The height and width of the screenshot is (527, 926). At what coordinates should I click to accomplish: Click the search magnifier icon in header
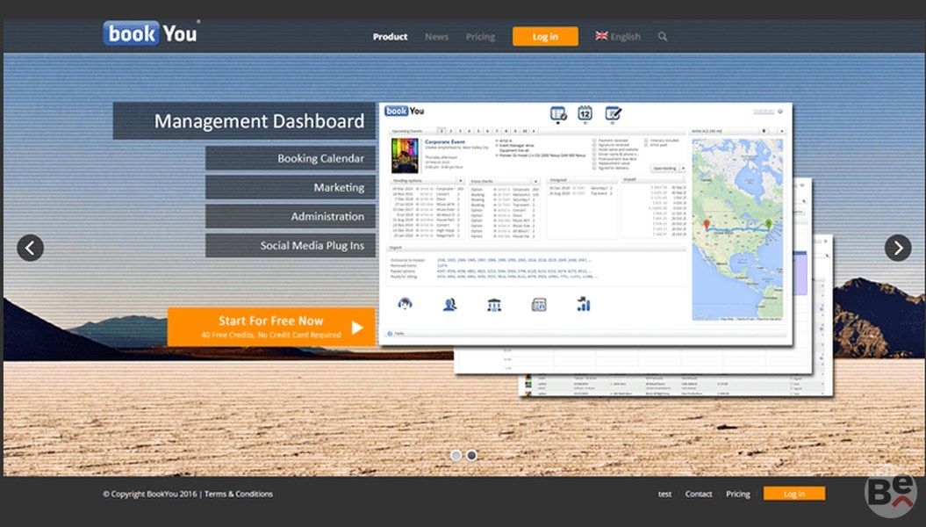pos(663,37)
